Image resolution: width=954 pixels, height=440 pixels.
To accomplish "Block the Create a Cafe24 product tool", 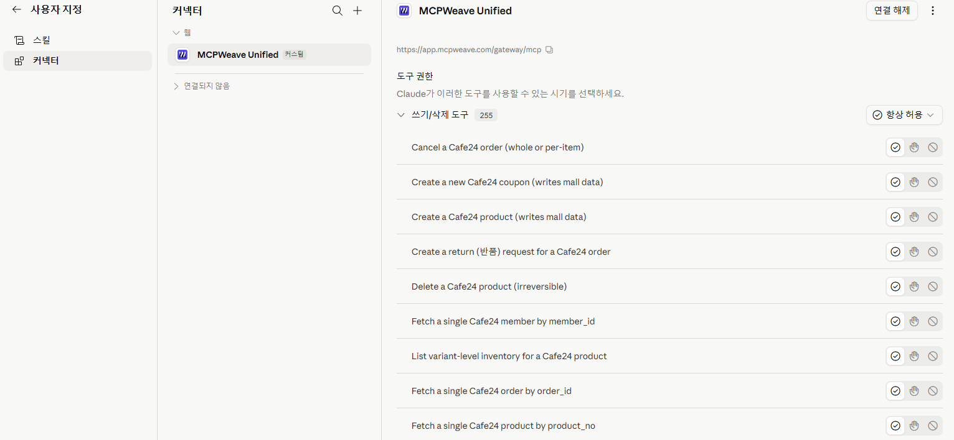I will [x=933, y=217].
